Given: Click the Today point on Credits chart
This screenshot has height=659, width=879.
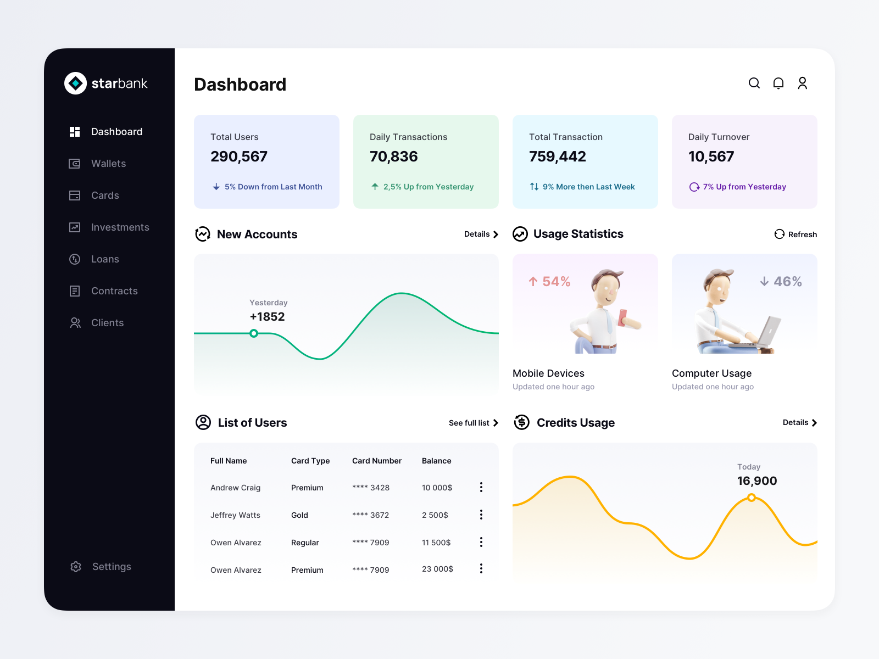Looking at the screenshot, I should pos(752,498).
